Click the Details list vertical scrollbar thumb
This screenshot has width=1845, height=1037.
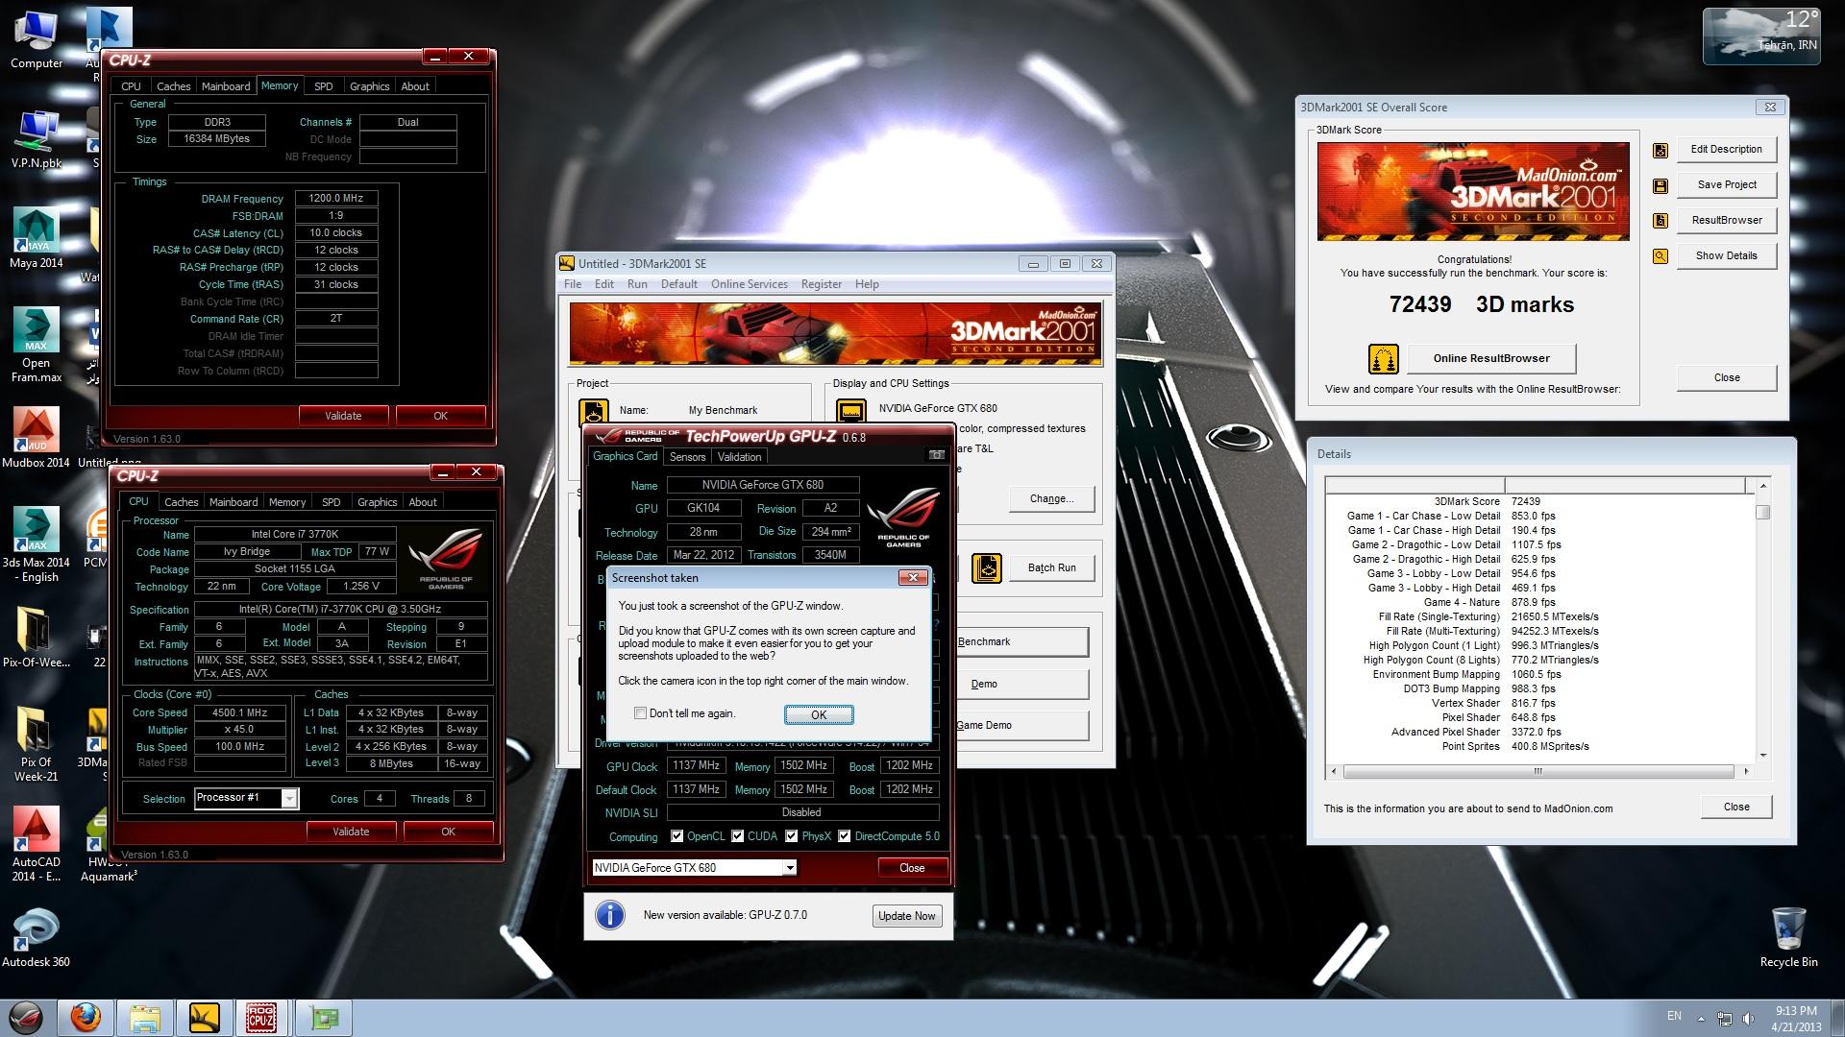tap(1762, 512)
